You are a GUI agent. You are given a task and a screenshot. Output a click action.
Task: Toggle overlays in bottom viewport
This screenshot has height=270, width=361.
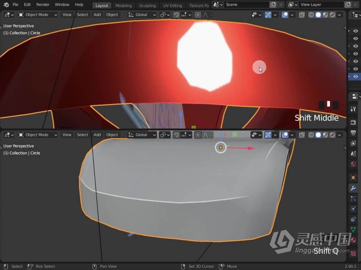click(285, 135)
